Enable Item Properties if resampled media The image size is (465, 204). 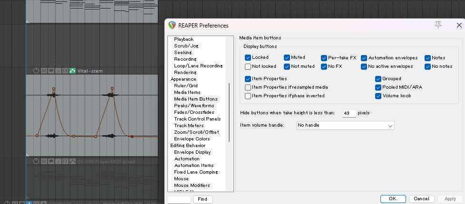point(248,87)
